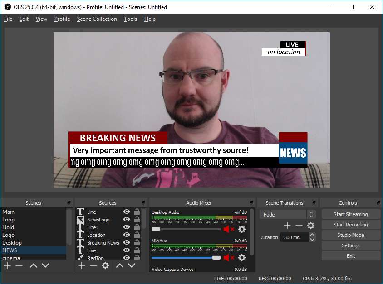Click the Duration 300 ms field
Screen dimensions: 383x284
[295, 237]
